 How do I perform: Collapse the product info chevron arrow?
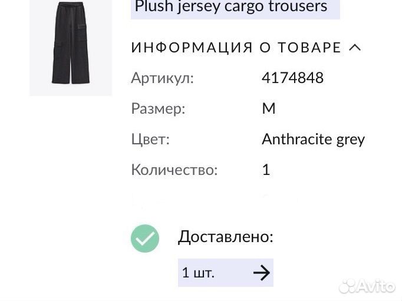(x=355, y=47)
